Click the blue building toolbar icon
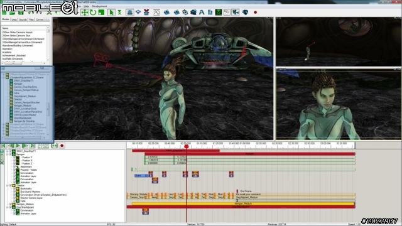 tap(130, 13)
